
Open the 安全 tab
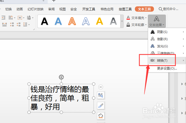point(74,9)
